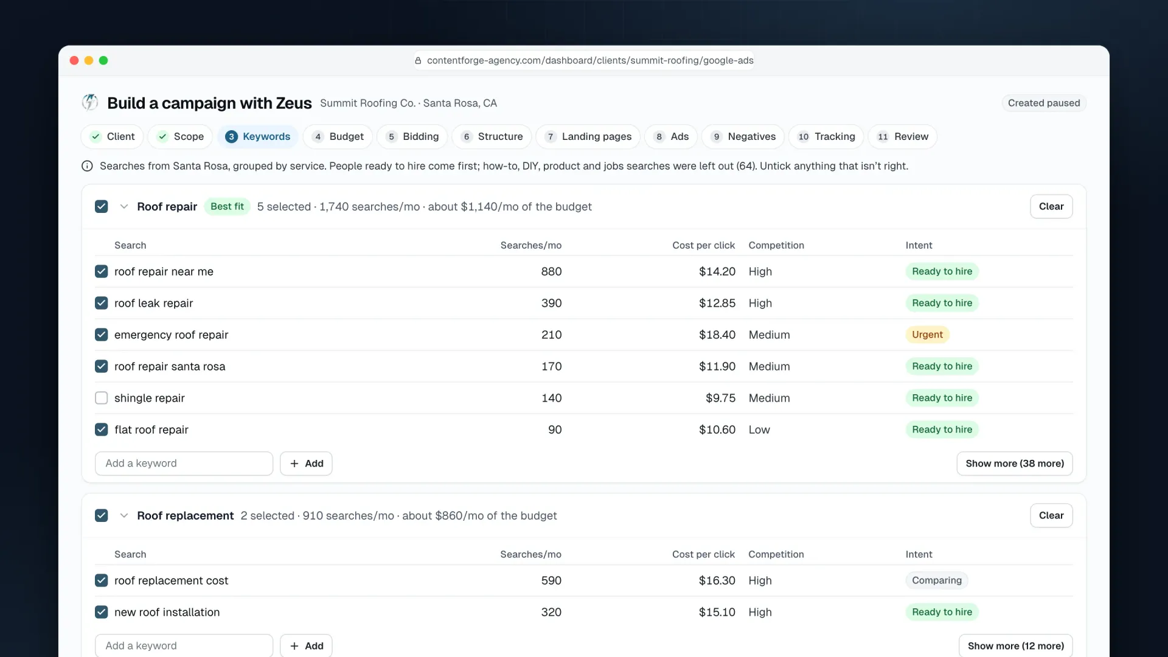Click Add button in Roof replacement group
Screen dimensions: 1168x657
click(x=306, y=645)
